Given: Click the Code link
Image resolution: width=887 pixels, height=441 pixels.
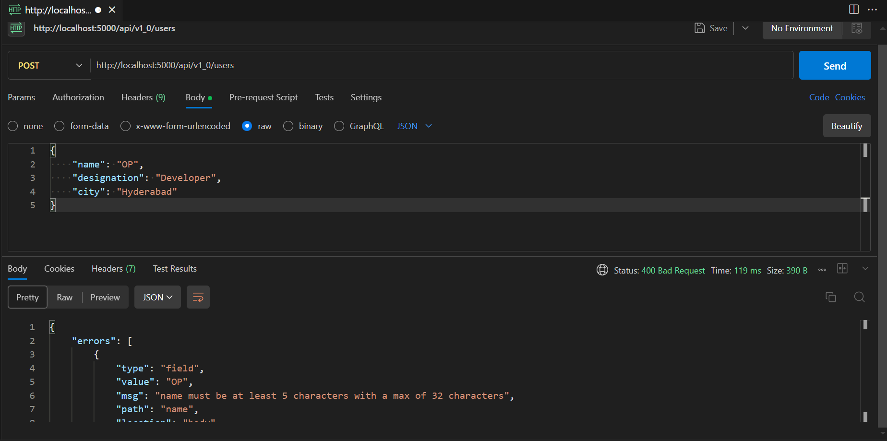Looking at the screenshot, I should point(819,97).
